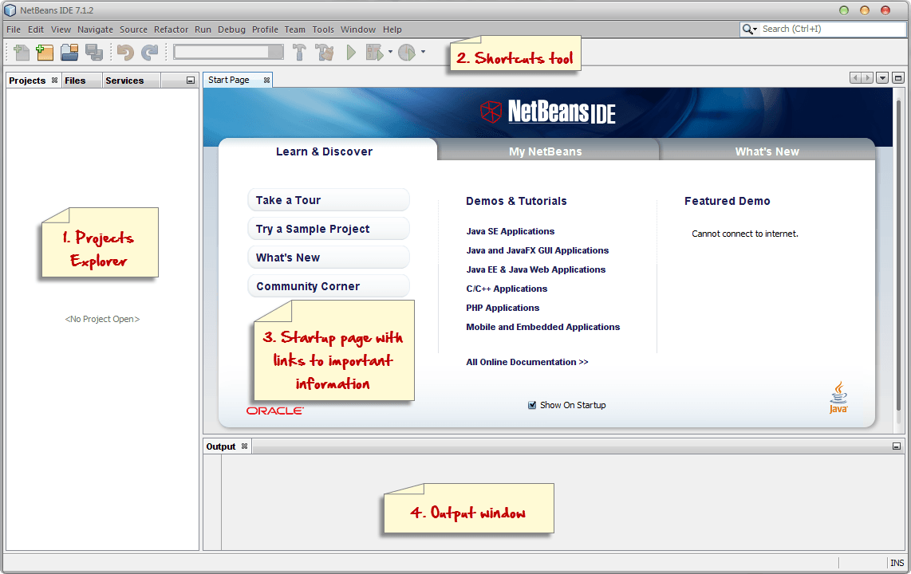Screen dimensions: 911x574
Task: Click the Open Project folder icon
Action: (69, 53)
